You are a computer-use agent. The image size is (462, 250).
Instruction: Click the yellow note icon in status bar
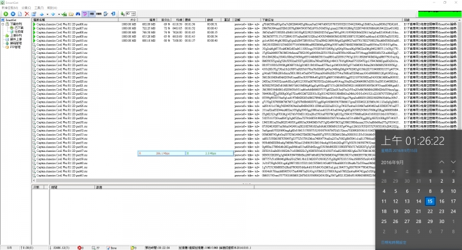tap(132, 248)
